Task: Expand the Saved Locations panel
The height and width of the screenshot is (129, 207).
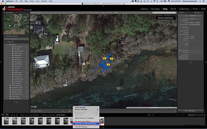Action: point(5,36)
